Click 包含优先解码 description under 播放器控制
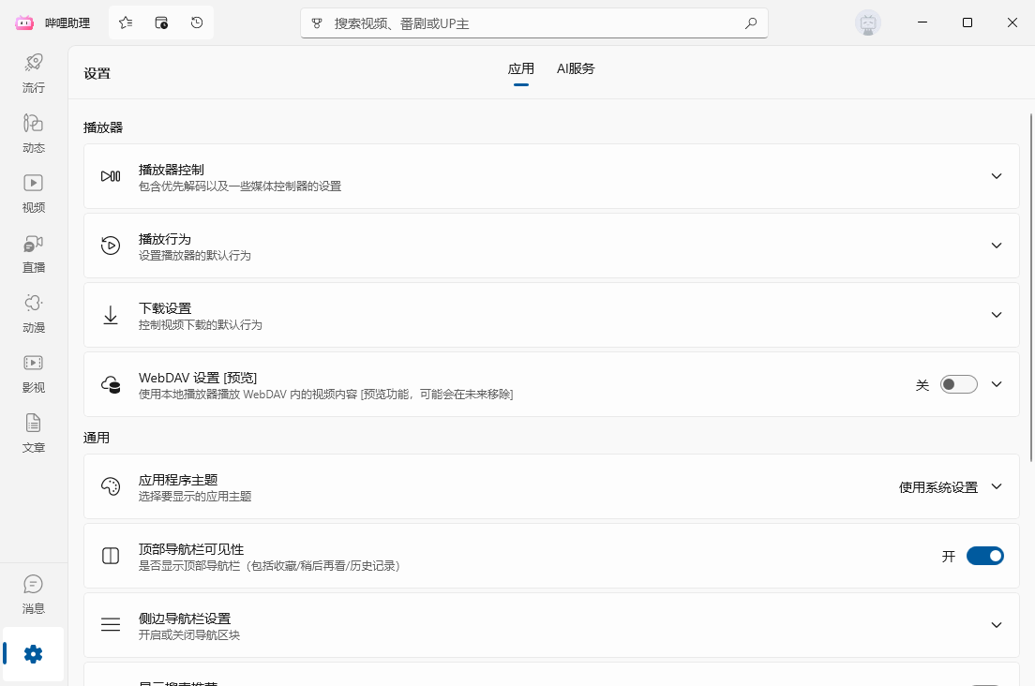 [x=240, y=186]
